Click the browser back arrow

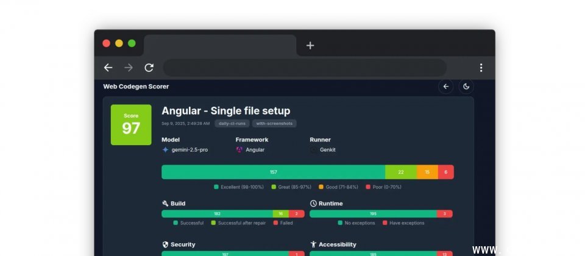coord(108,68)
